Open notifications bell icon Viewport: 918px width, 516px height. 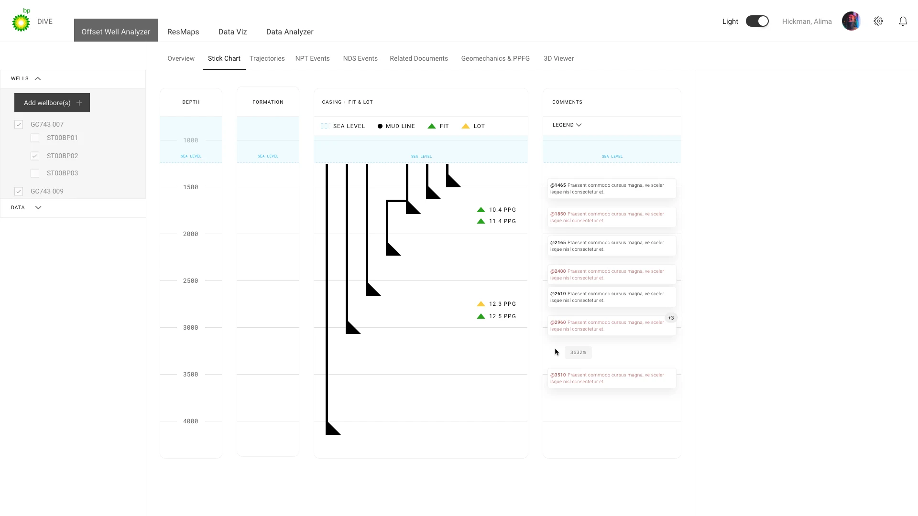point(903,21)
